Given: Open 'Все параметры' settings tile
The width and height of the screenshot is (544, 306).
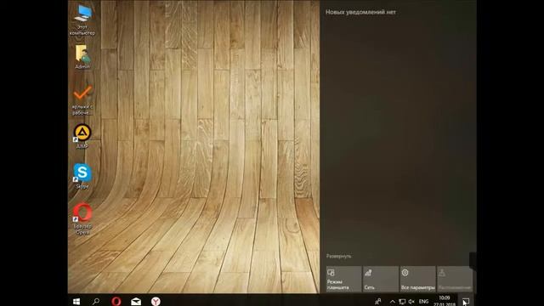Looking at the screenshot, I should (x=417, y=279).
